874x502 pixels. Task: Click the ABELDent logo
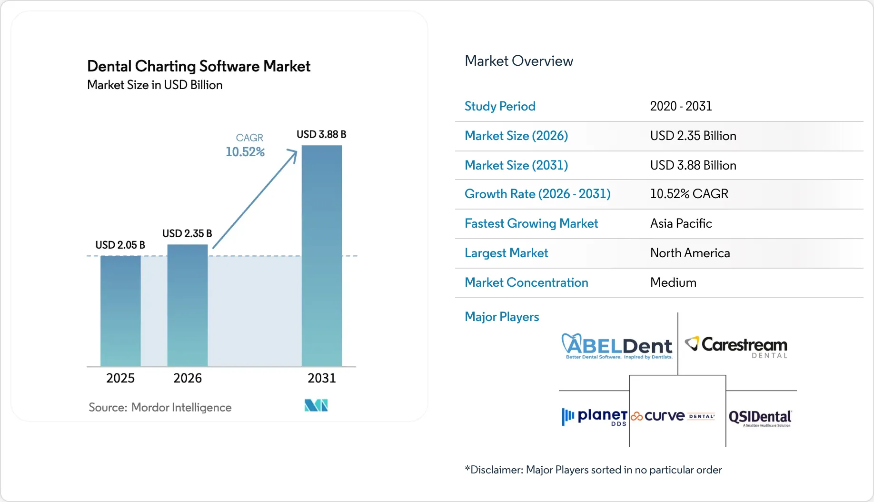(617, 346)
